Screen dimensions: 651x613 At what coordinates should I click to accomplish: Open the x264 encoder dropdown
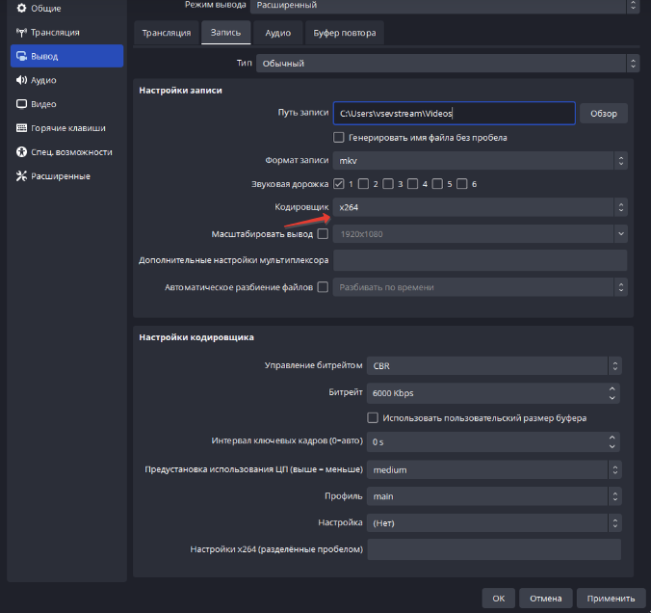[480, 207]
